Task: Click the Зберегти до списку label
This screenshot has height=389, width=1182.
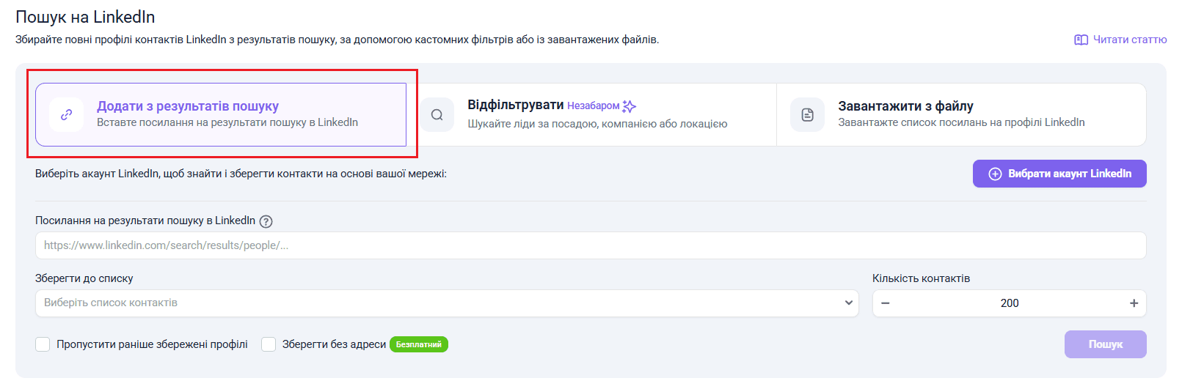Action: click(x=84, y=278)
